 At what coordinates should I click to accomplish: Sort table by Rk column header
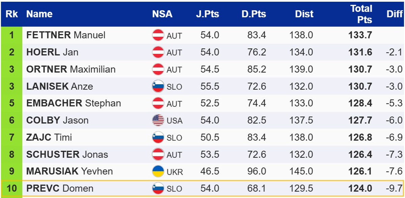click(x=12, y=14)
